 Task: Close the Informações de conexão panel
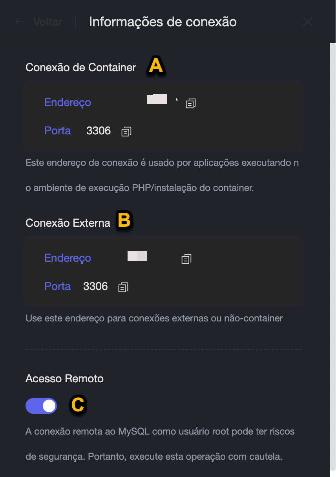tap(308, 22)
